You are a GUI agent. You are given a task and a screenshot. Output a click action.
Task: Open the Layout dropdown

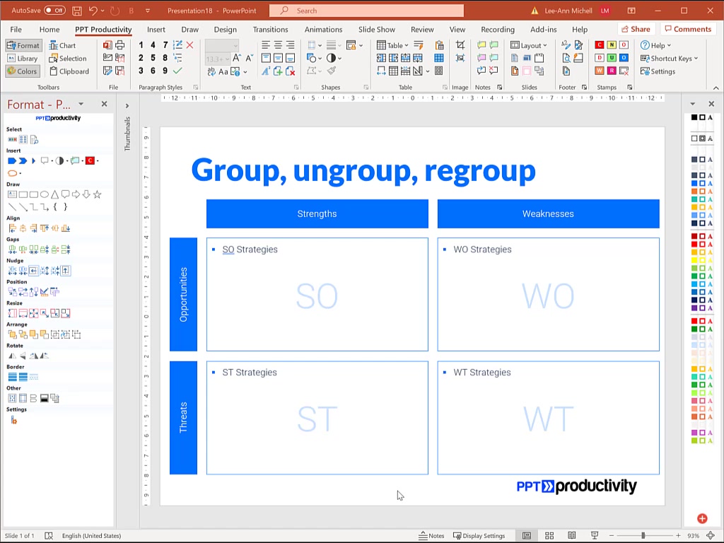[x=529, y=45]
